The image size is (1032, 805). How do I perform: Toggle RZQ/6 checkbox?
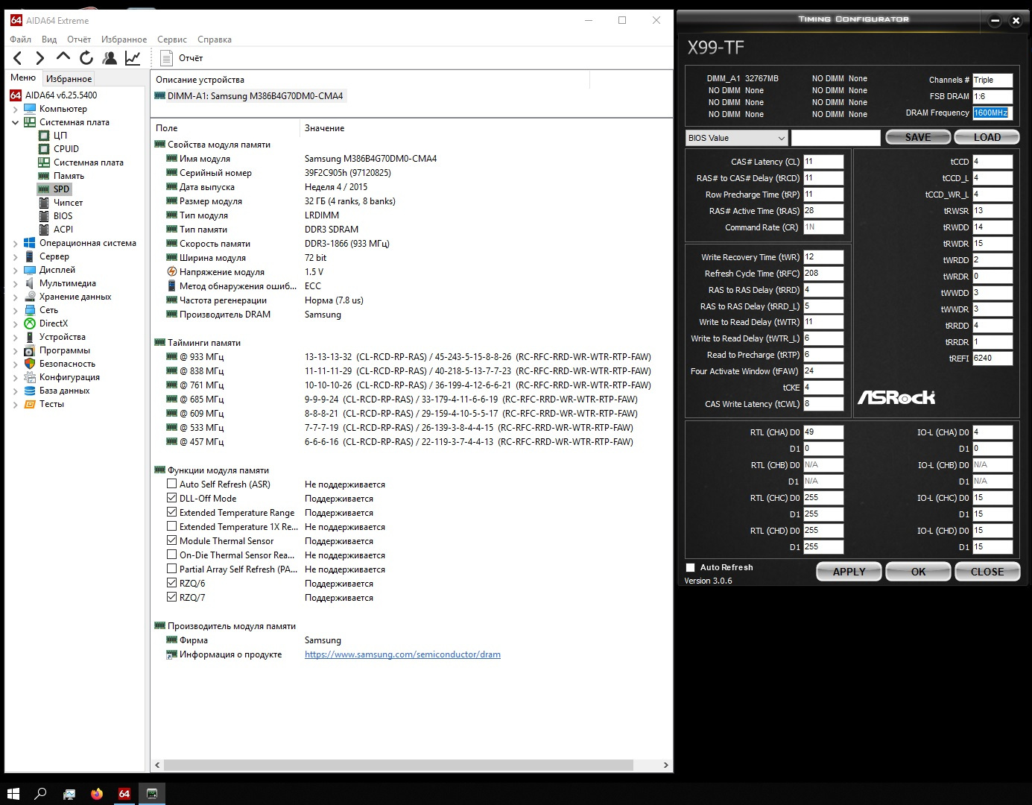(172, 584)
